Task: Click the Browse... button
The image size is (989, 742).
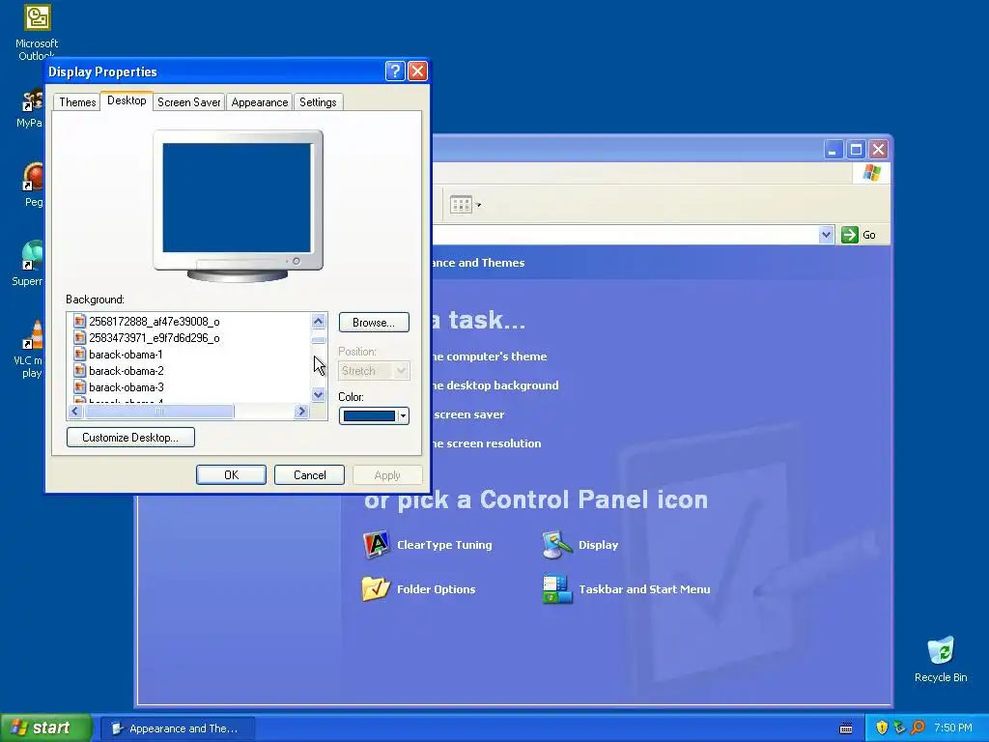Action: [374, 323]
